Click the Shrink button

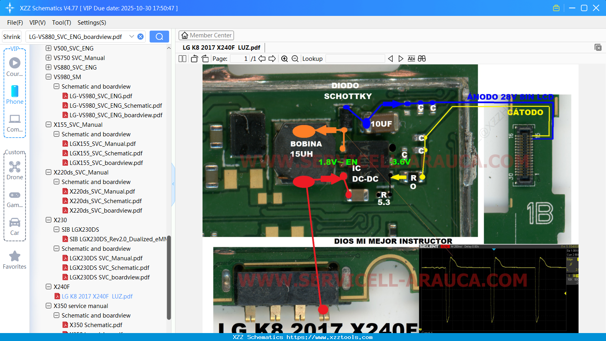[x=12, y=37]
